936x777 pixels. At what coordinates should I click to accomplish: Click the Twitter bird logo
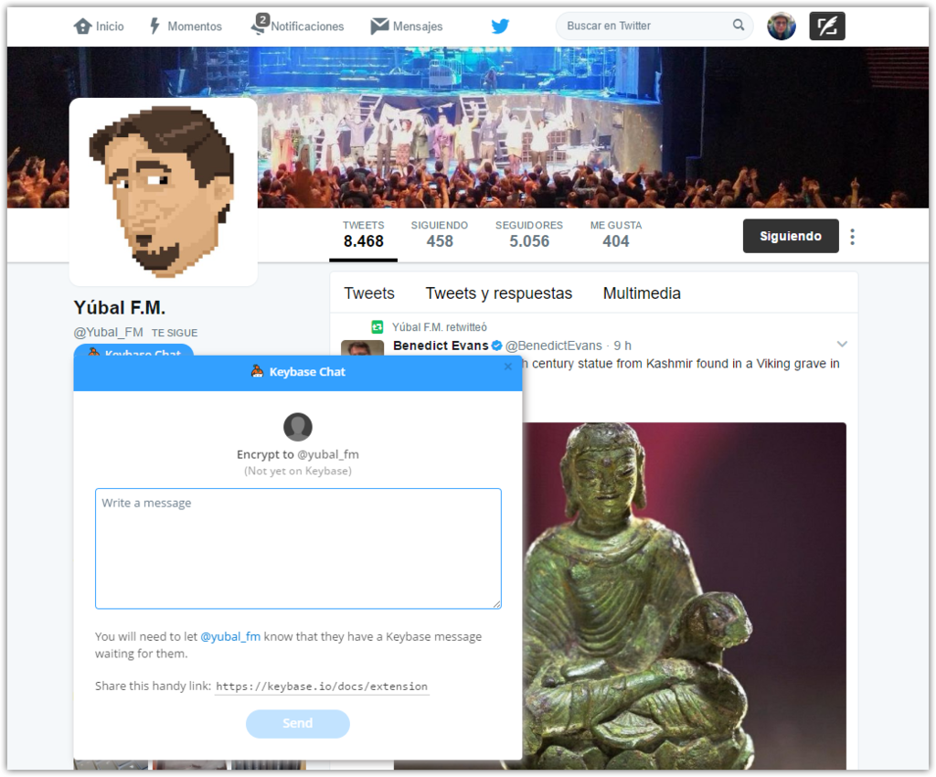pyautogui.click(x=500, y=27)
